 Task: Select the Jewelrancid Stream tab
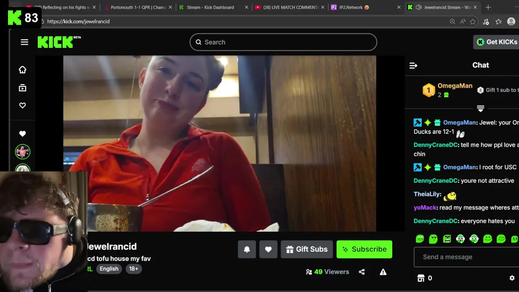[x=442, y=7]
